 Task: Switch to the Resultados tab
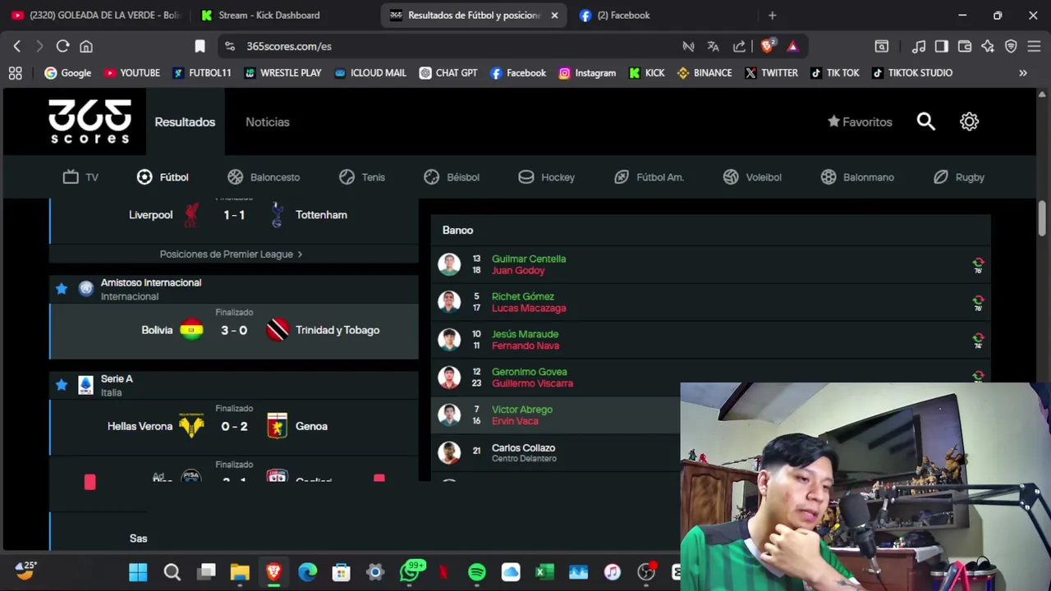pos(185,121)
